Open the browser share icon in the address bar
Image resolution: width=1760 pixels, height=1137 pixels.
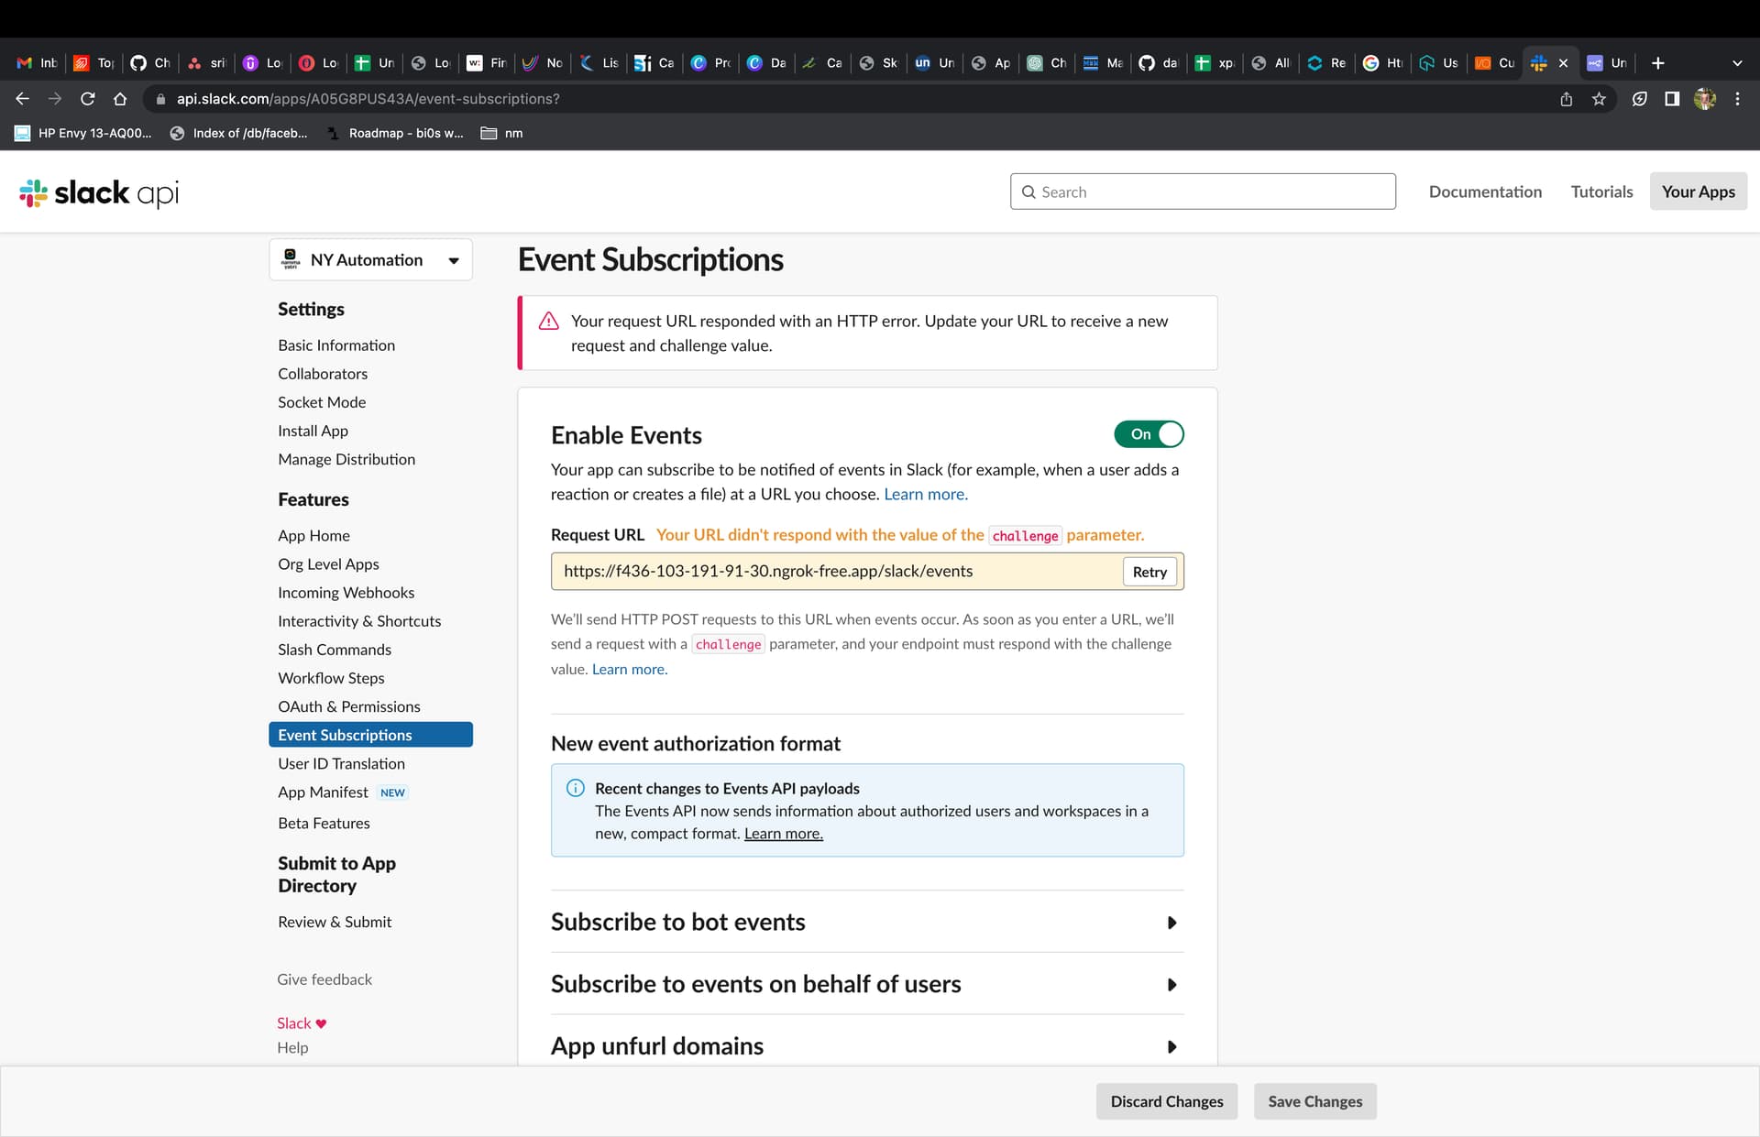(1567, 99)
